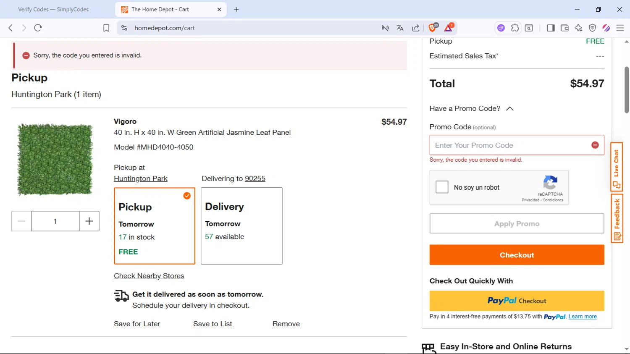Reload the Home Depot cart page
This screenshot has height=354, width=630.
(x=38, y=28)
